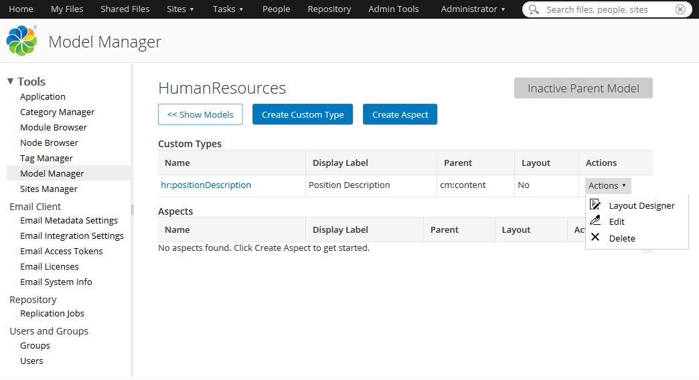Open Email Access Tokens in sidebar
This screenshot has height=380, width=699.
click(62, 252)
